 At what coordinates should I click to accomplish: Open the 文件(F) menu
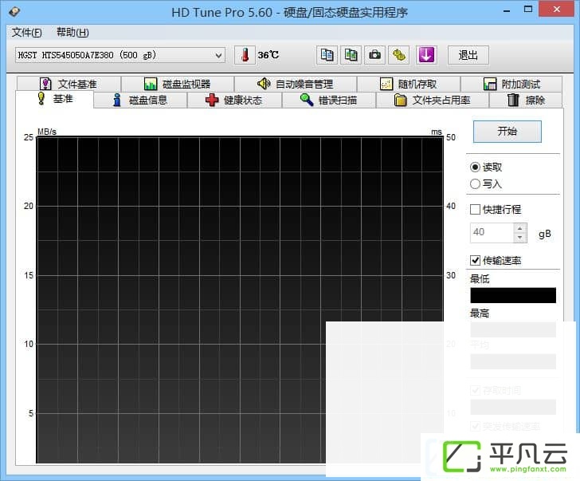pos(26,33)
